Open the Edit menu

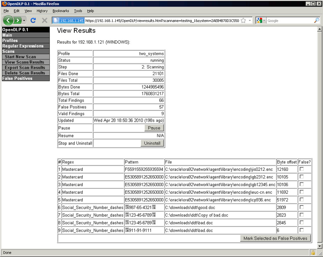pyautogui.click(x=17, y=11)
